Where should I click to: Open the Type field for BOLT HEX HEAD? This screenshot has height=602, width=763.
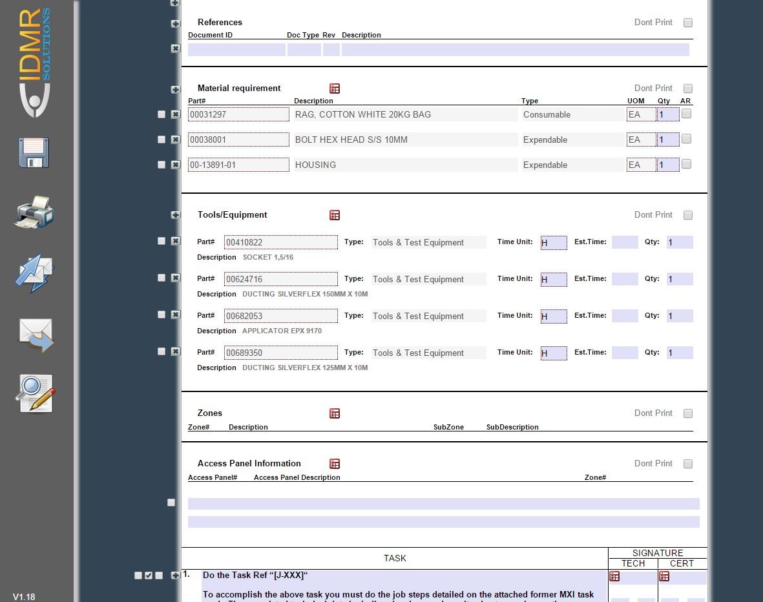click(x=573, y=140)
